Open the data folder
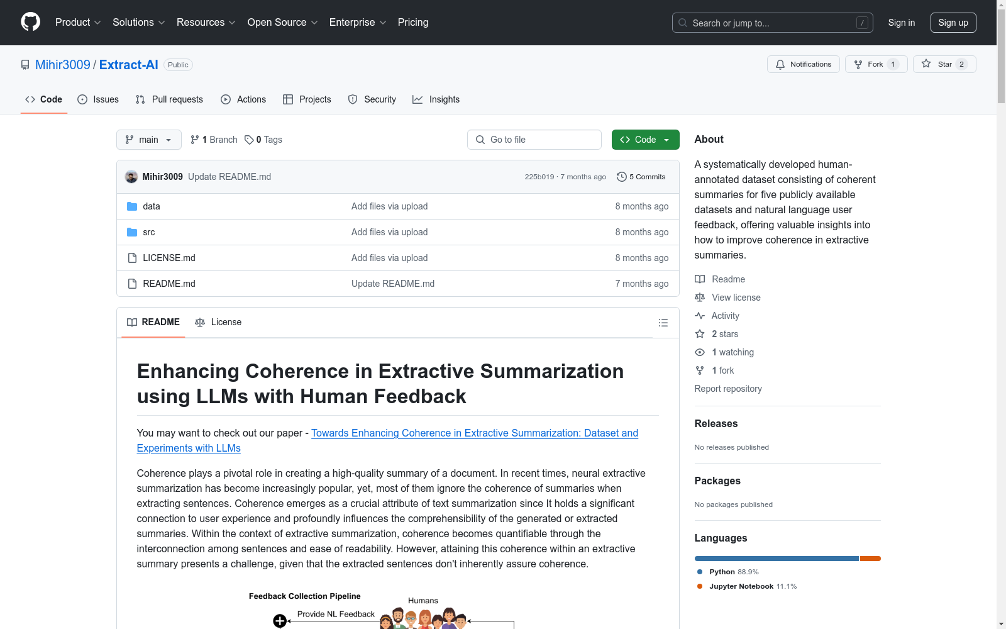The height and width of the screenshot is (629, 1006). pyautogui.click(x=152, y=206)
